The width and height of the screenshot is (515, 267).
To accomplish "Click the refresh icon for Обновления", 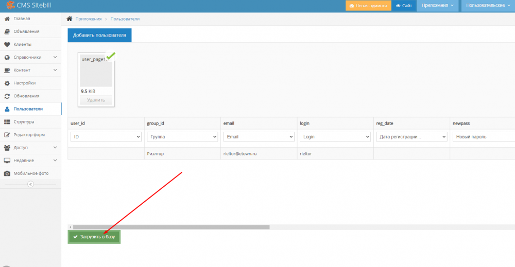I will coord(7,96).
